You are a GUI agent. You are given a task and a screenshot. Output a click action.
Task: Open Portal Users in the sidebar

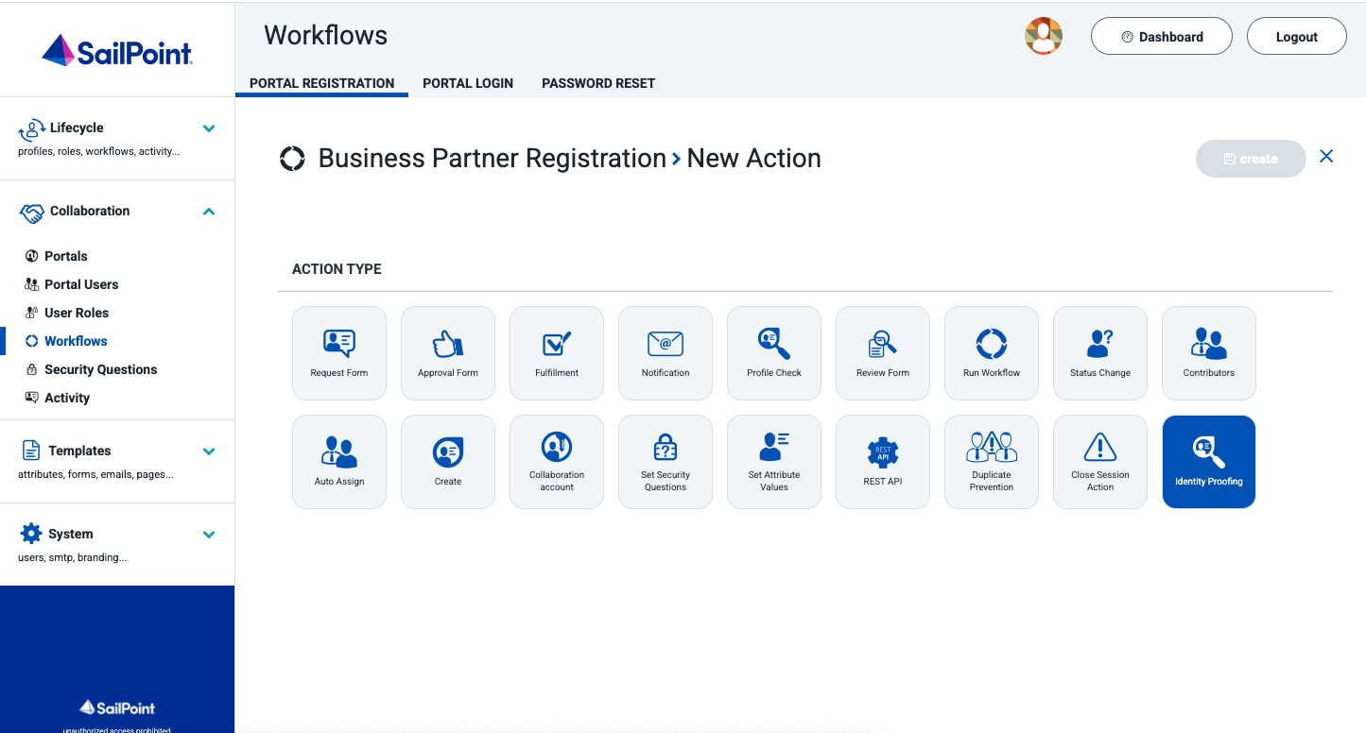click(x=81, y=284)
